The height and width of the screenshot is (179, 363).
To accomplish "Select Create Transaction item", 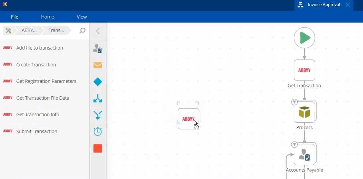I will (36, 65).
